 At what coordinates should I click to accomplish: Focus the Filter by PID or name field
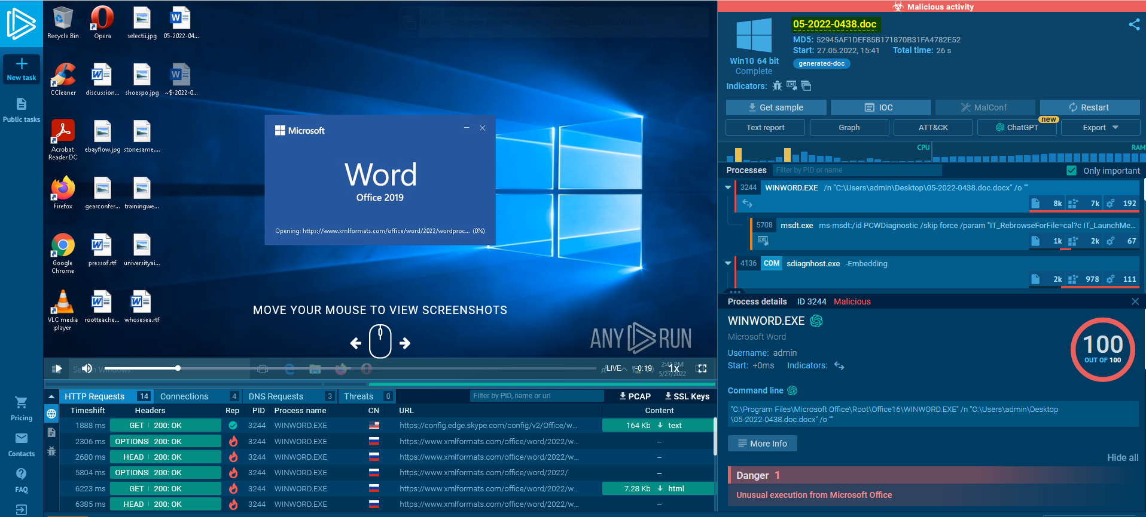point(857,170)
